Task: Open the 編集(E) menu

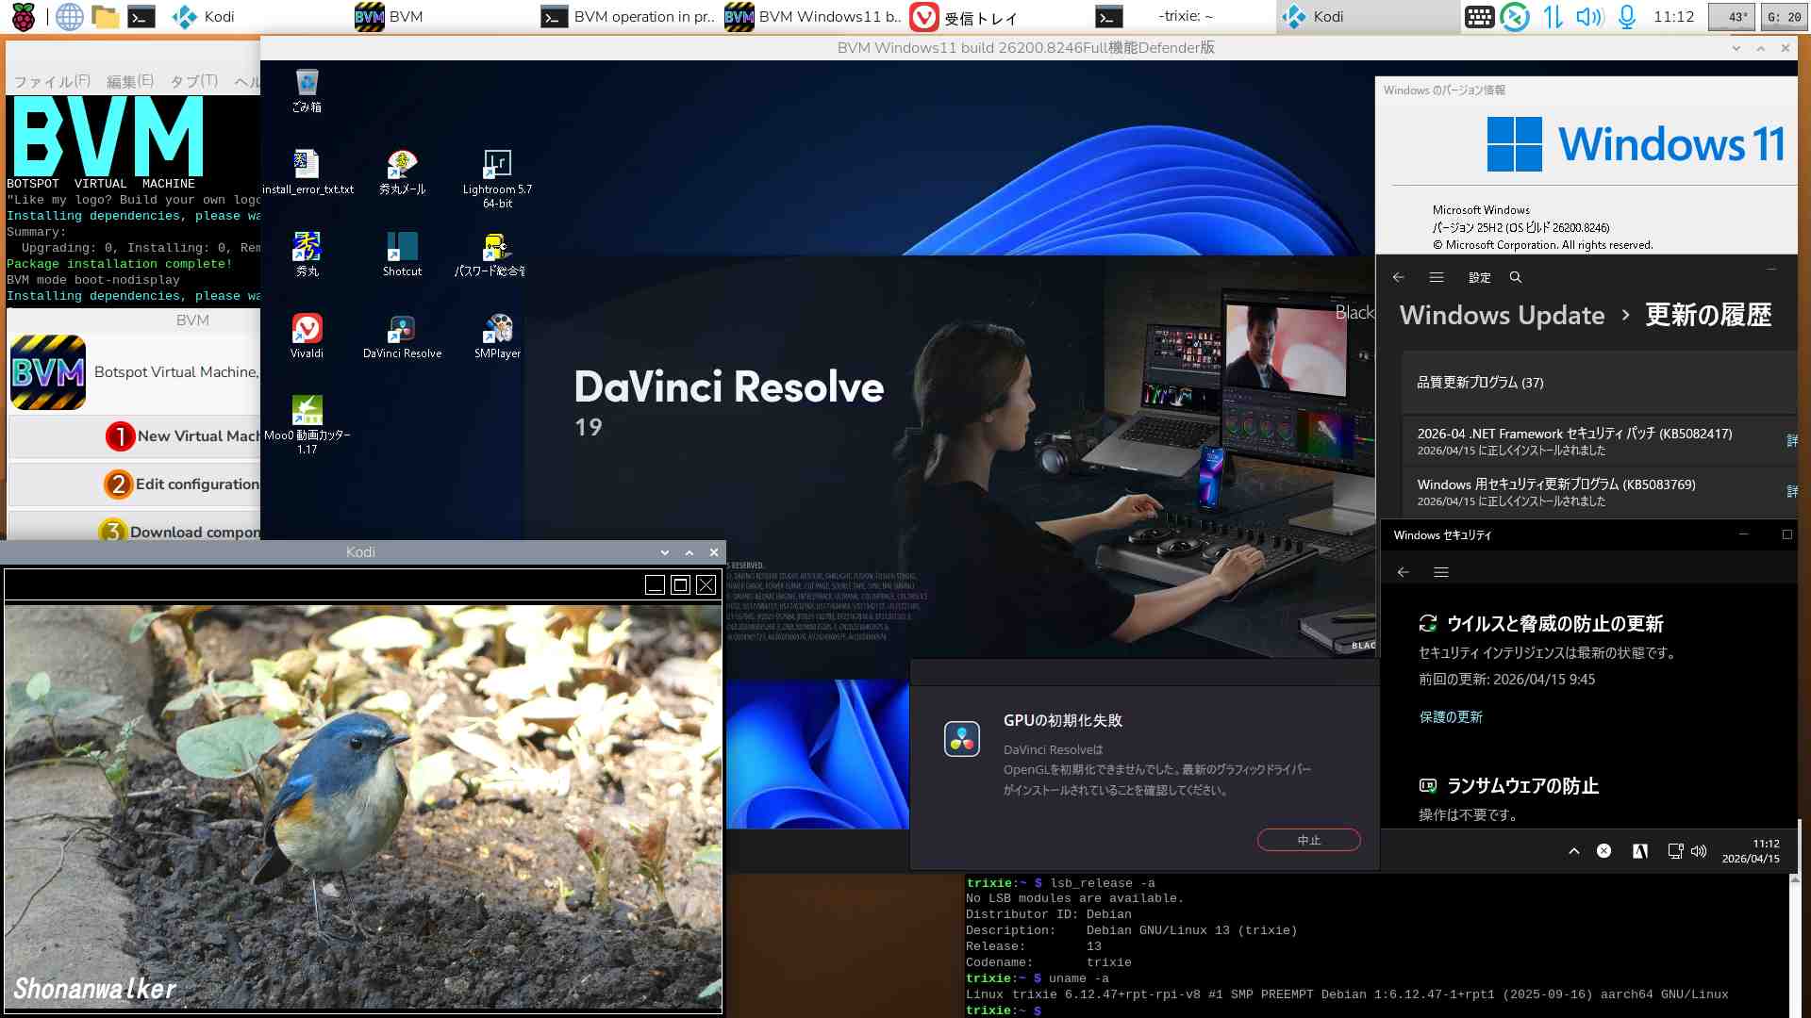Action: click(x=130, y=81)
